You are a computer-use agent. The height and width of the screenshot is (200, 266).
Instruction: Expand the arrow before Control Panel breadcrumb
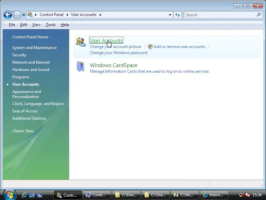point(36,15)
